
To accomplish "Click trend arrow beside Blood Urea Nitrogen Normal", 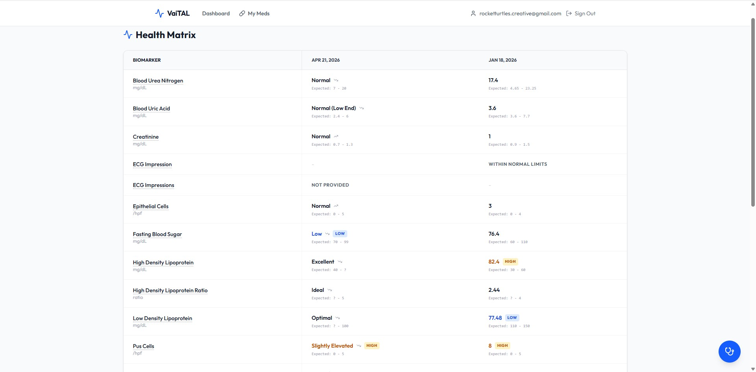I will [336, 80].
